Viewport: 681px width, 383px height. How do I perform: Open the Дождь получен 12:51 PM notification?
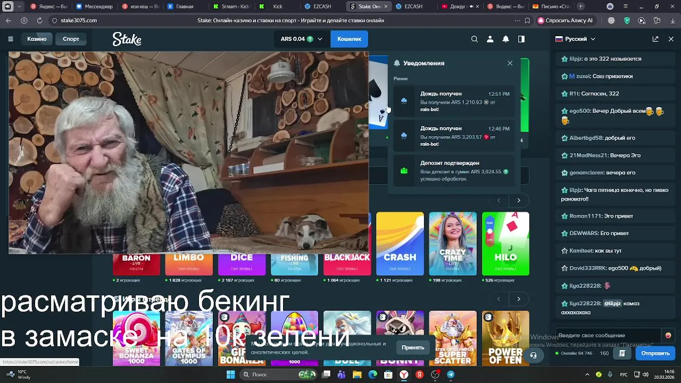point(454,101)
